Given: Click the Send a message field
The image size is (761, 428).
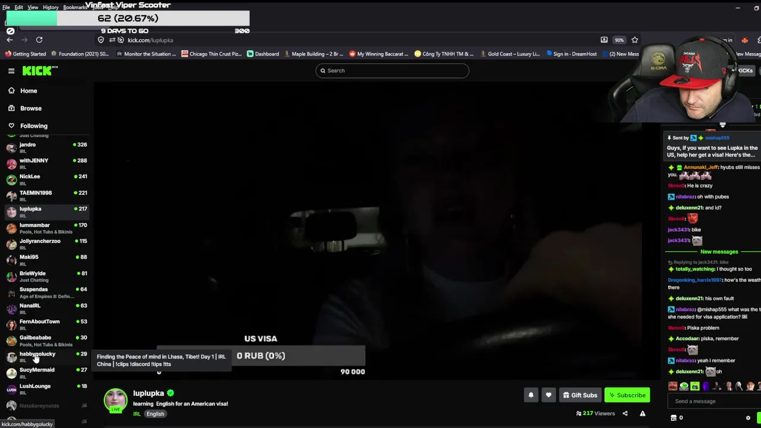Looking at the screenshot, I should click(x=713, y=401).
